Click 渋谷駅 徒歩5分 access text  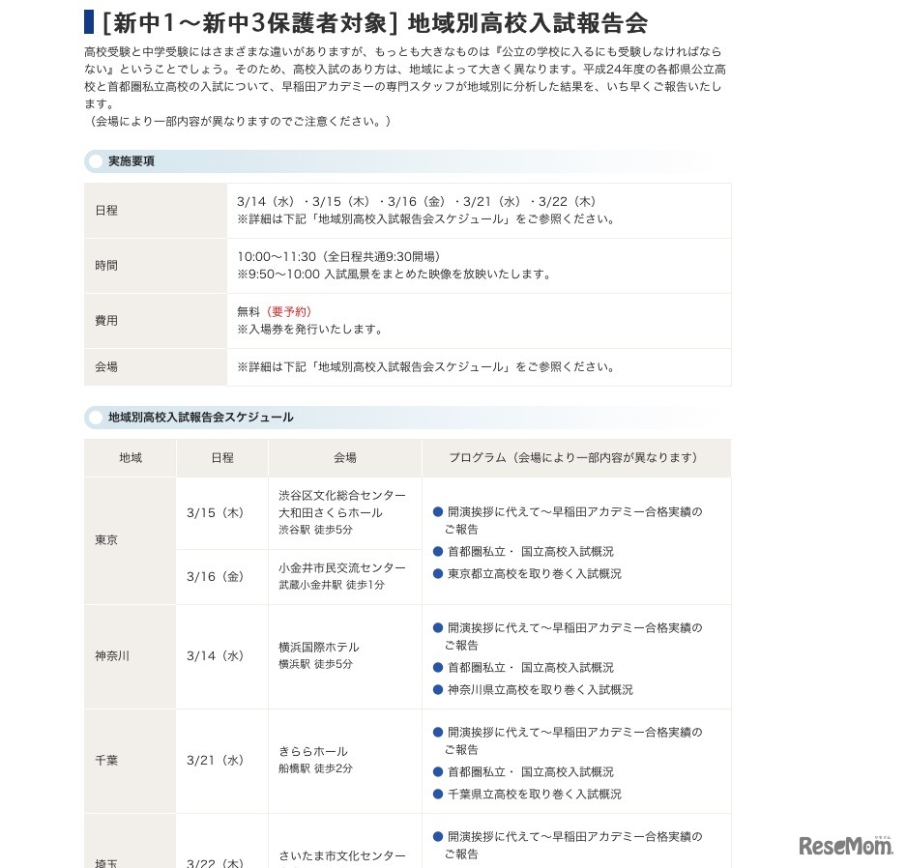point(315,530)
